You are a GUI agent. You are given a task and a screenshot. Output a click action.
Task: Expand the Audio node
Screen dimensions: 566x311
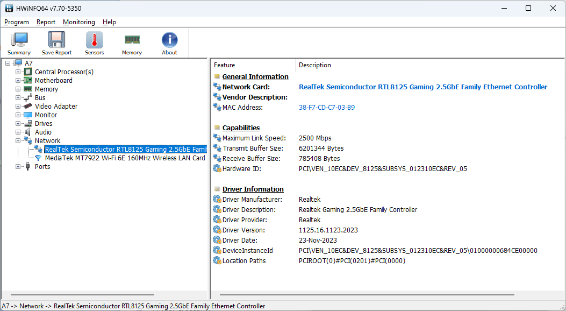point(18,132)
